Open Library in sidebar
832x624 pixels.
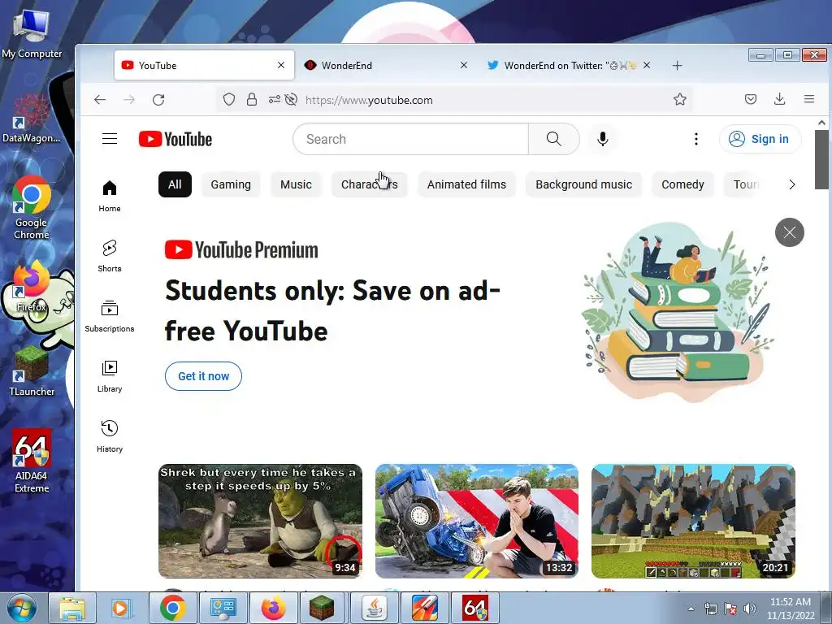click(x=110, y=376)
